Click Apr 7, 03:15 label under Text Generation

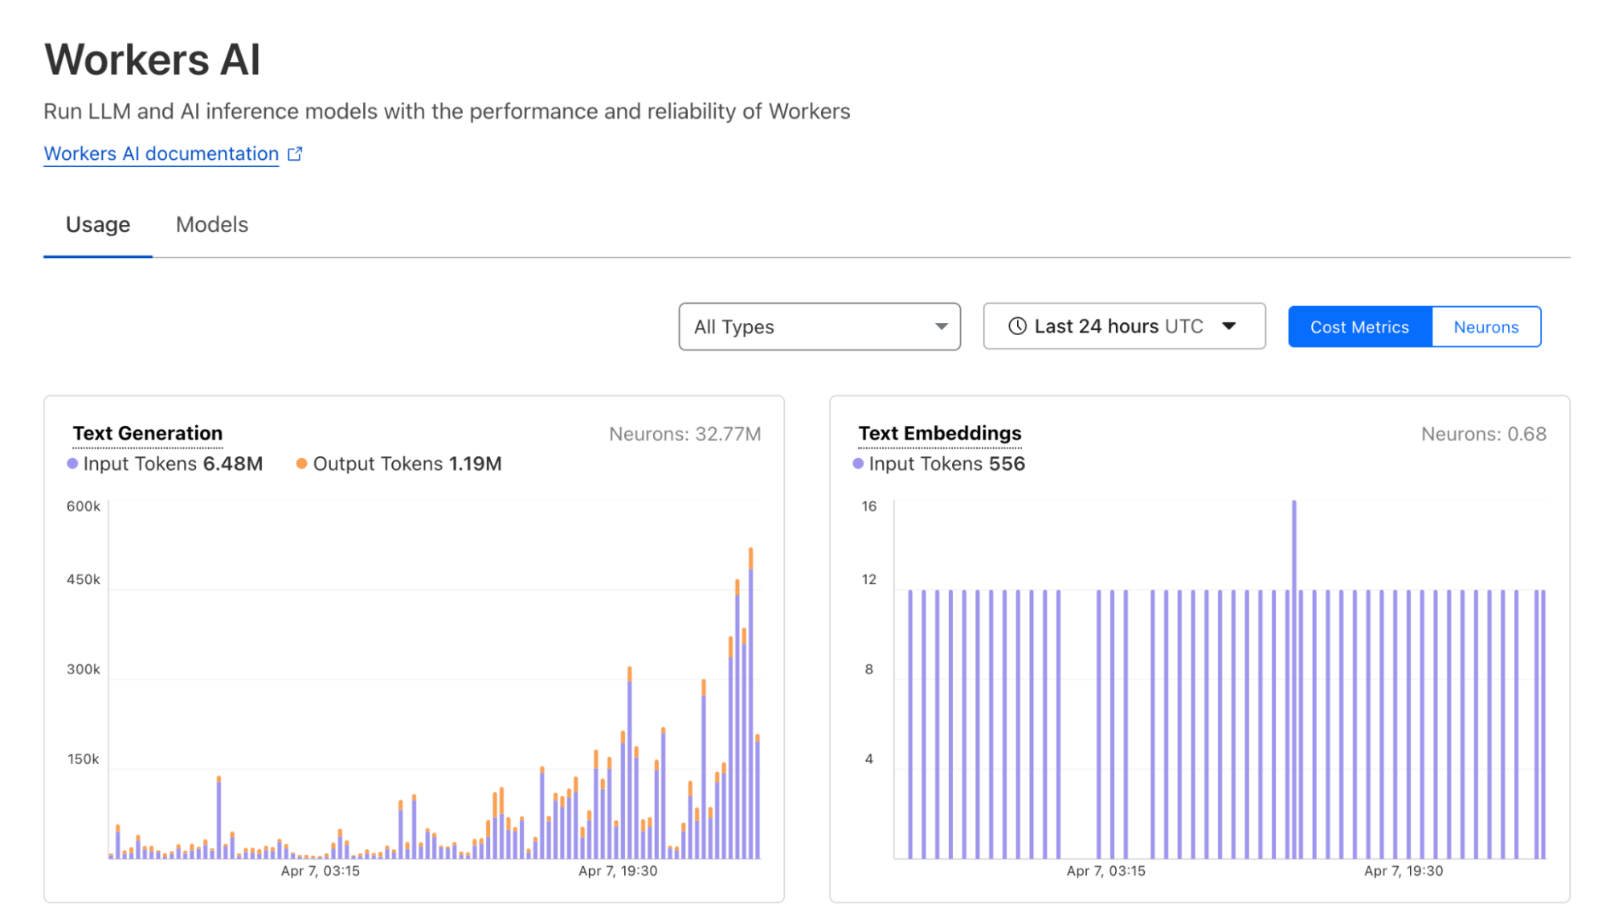pos(320,871)
